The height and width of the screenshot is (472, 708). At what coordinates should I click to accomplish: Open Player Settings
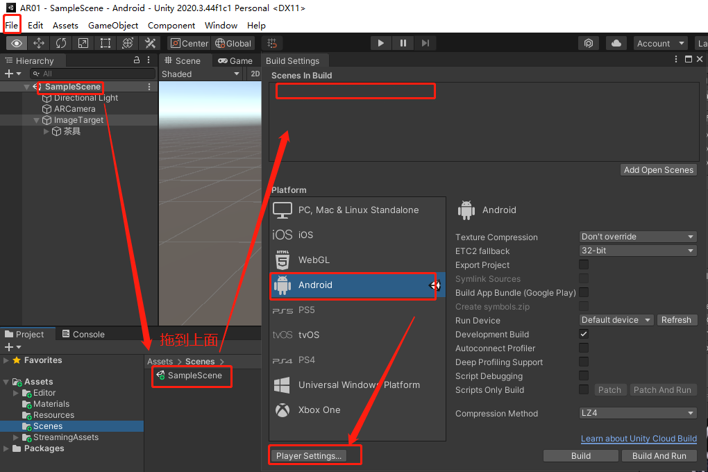click(309, 456)
